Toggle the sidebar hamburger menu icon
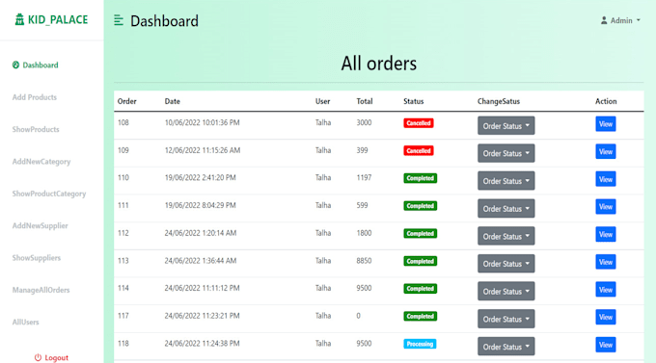Screen dimensions: 656x363 (119, 20)
